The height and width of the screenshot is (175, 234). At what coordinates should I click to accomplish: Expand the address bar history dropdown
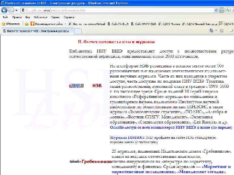click(x=216, y=10)
